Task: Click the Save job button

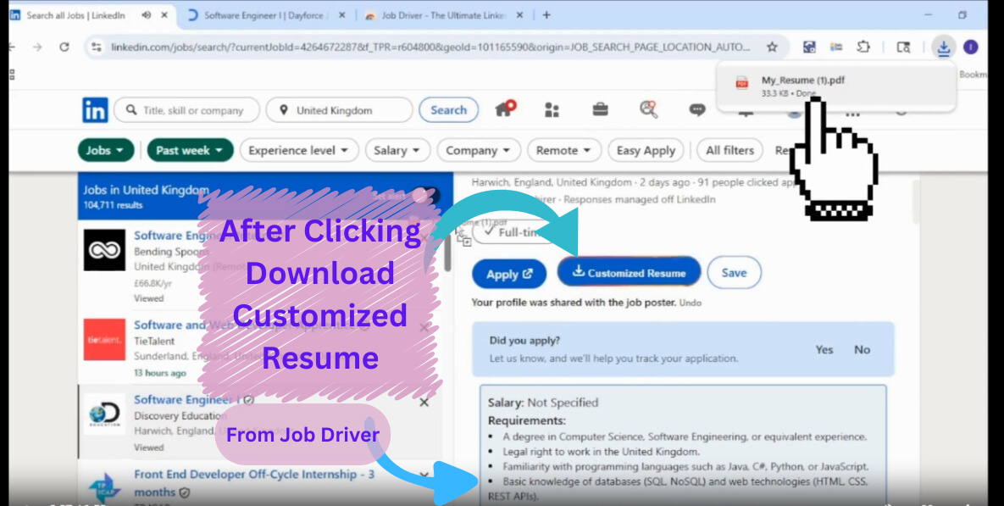Action: pos(734,273)
